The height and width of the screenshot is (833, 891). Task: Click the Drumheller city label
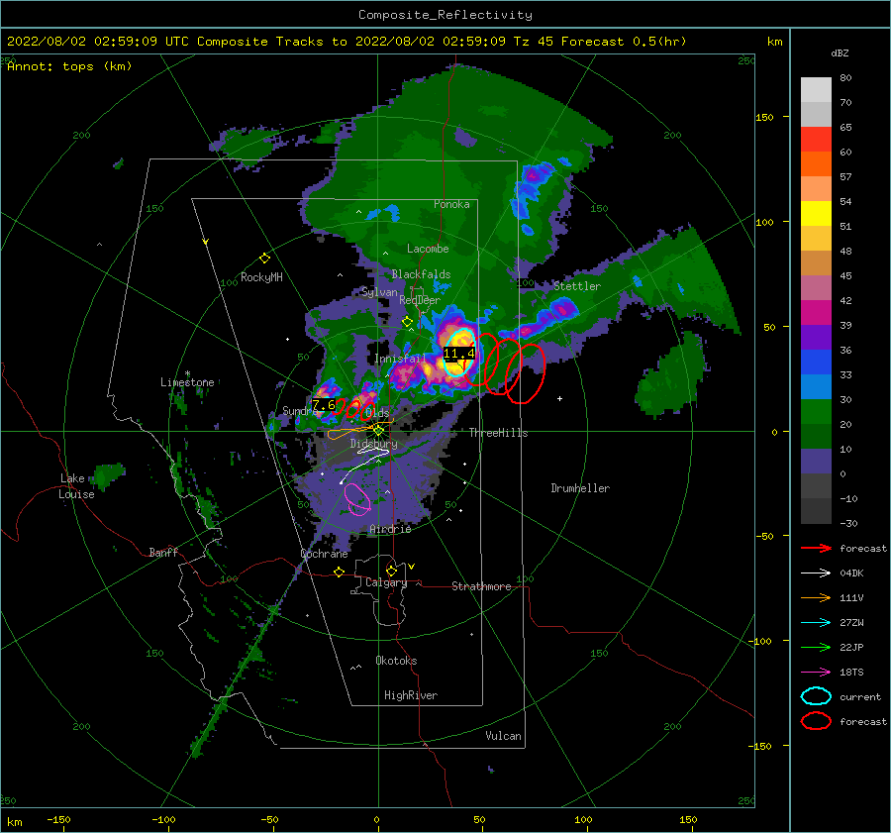[580, 488]
